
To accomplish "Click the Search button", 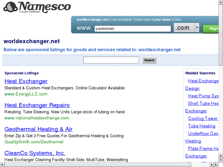I will [x=149, y=60].
